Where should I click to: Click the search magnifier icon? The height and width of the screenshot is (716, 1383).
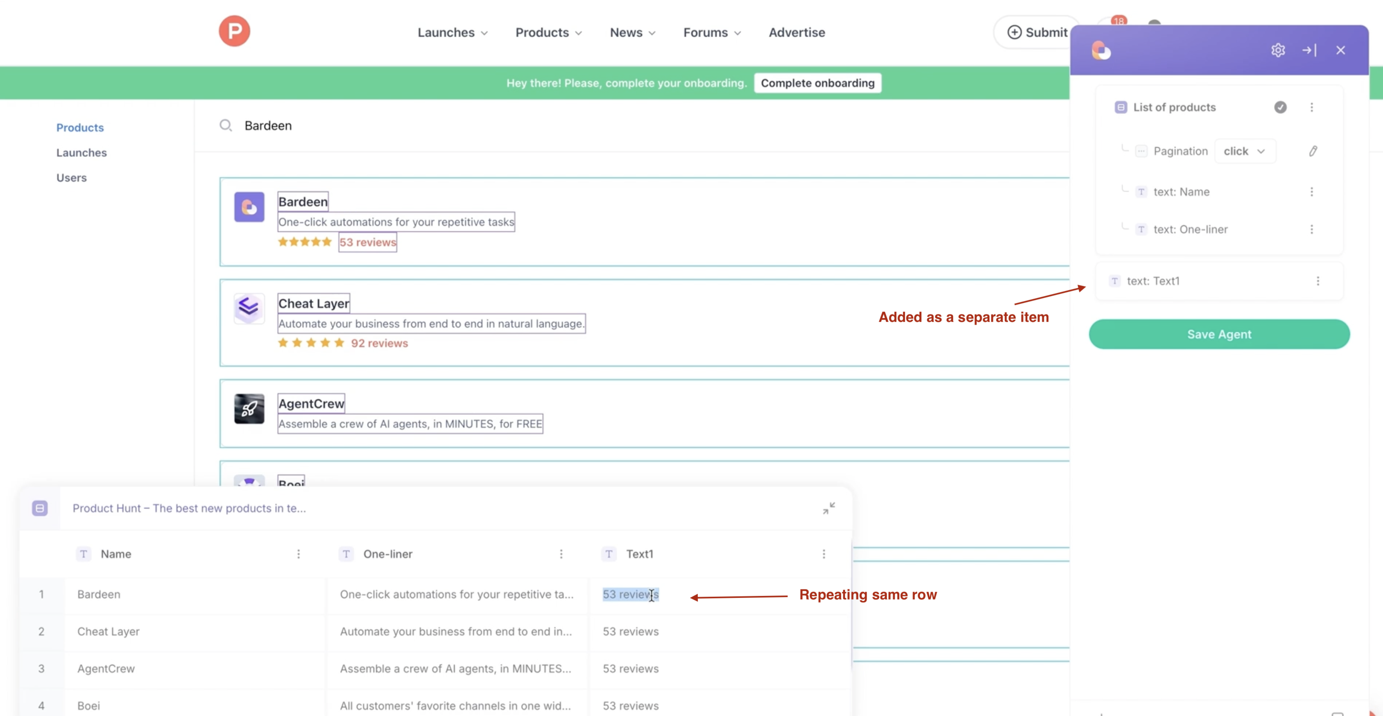[226, 125]
